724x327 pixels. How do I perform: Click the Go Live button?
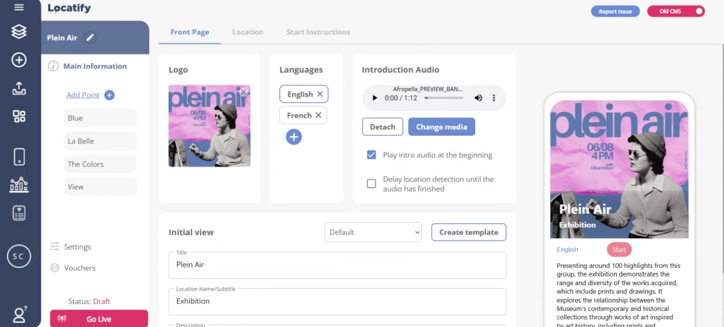(x=99, y=319)
